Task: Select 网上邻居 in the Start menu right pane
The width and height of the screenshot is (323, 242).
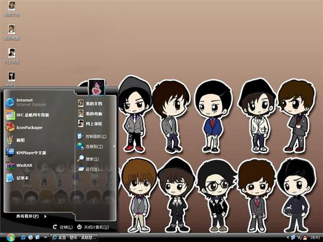Action: coord(90,124)
